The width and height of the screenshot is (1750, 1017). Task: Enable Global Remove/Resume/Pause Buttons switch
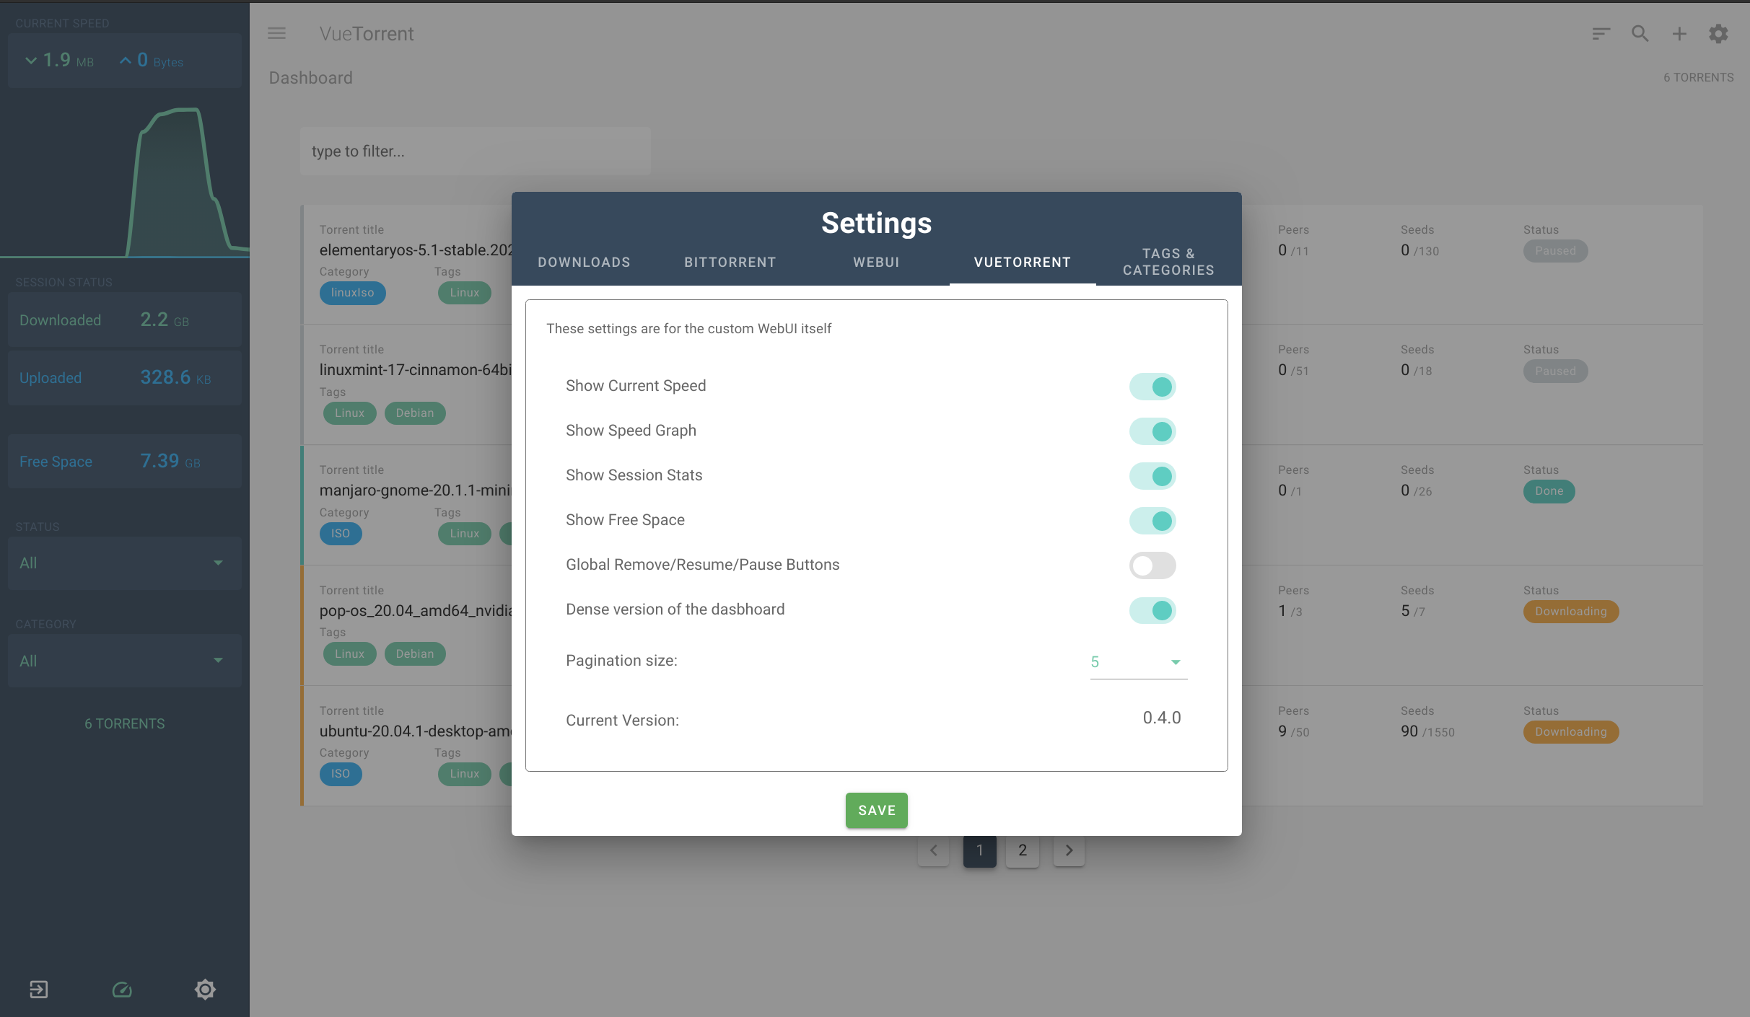pyautogui.click(x=1152, y=565)
